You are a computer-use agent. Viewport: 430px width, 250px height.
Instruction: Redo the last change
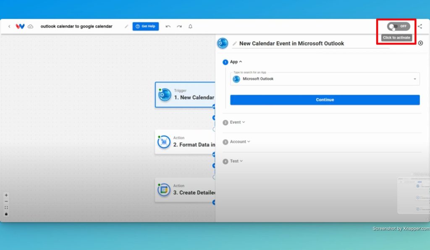(x=179, y=26)
